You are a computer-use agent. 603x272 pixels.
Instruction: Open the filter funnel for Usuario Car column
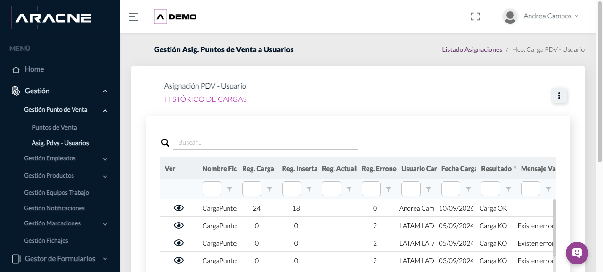tap(429, 189)
